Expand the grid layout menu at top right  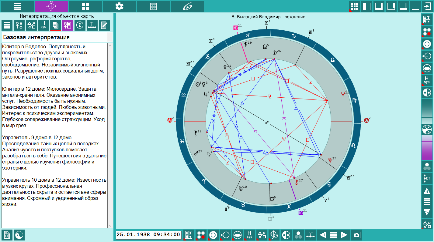pos(354,6)
